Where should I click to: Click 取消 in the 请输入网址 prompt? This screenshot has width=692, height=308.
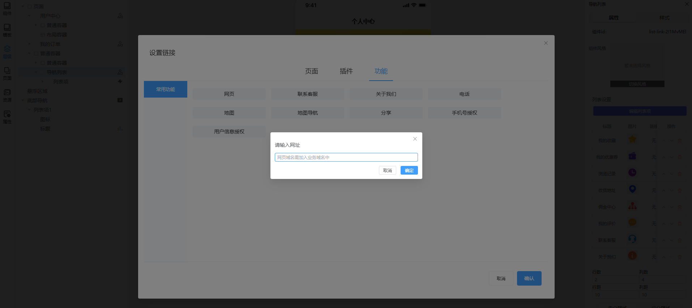click(388, 170)
